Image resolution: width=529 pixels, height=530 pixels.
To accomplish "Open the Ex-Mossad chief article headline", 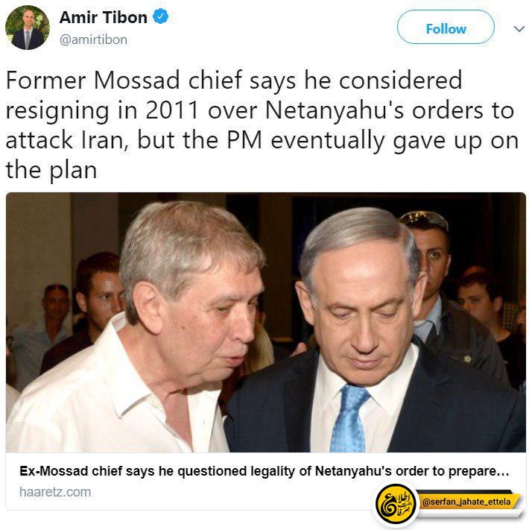I will (264, 471).
